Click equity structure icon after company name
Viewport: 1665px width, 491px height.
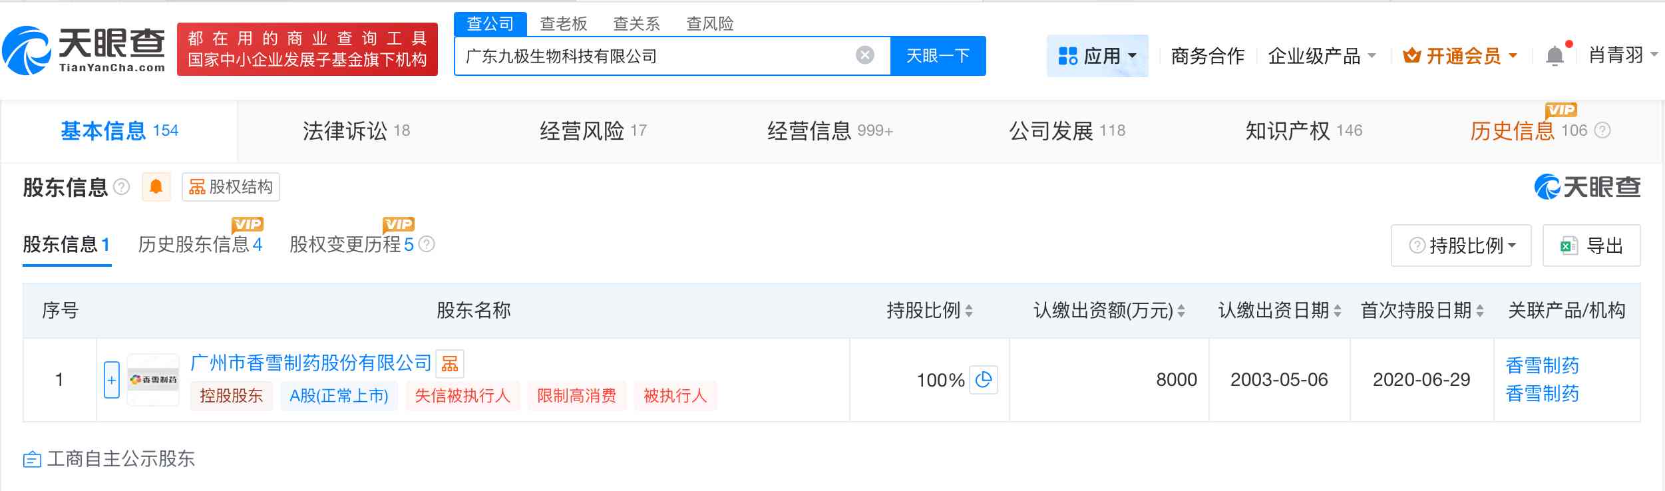click(450, 364)
